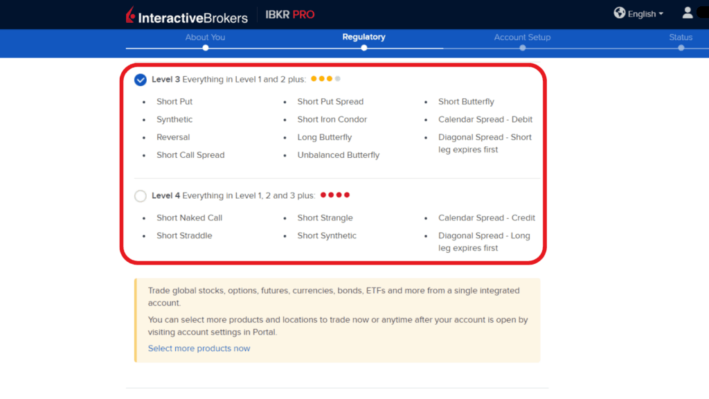Click the "Regulatory" progress step dot
The width and height of the screenshot is (709, 399).
[364, 48]
